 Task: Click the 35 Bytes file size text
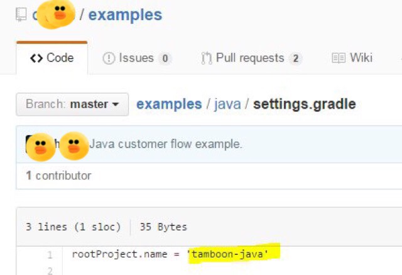163,227
